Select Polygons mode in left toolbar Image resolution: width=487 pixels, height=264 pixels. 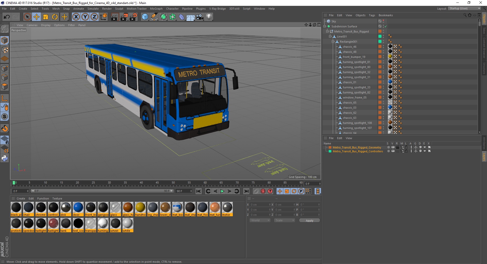(x=5, y=87)
